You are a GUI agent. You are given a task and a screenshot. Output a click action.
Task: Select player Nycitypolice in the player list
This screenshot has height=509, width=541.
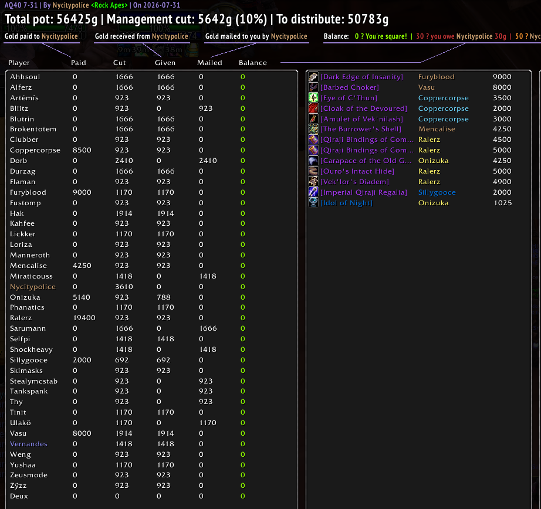(33, 287)
